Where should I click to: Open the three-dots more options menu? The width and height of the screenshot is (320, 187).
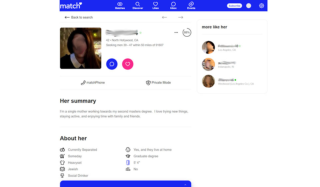(176, 33)
